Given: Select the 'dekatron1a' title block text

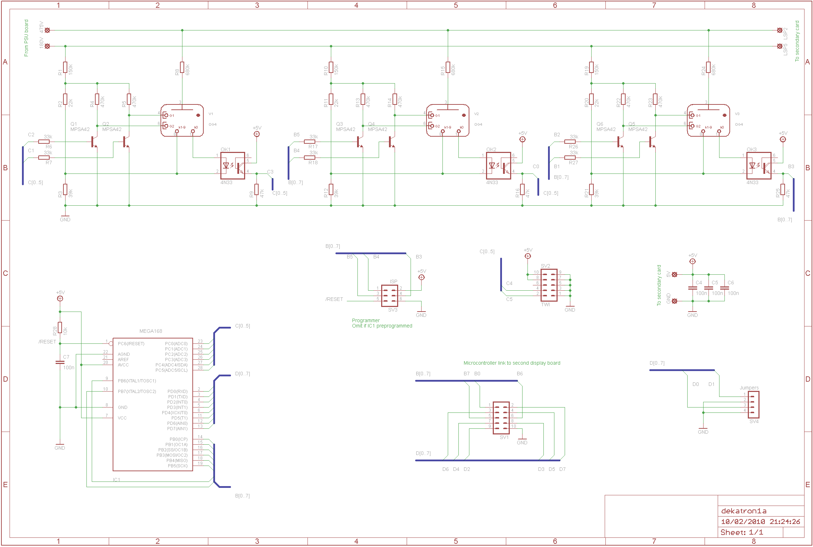Looking at the screenshot, I should click(x=744, y=511).
